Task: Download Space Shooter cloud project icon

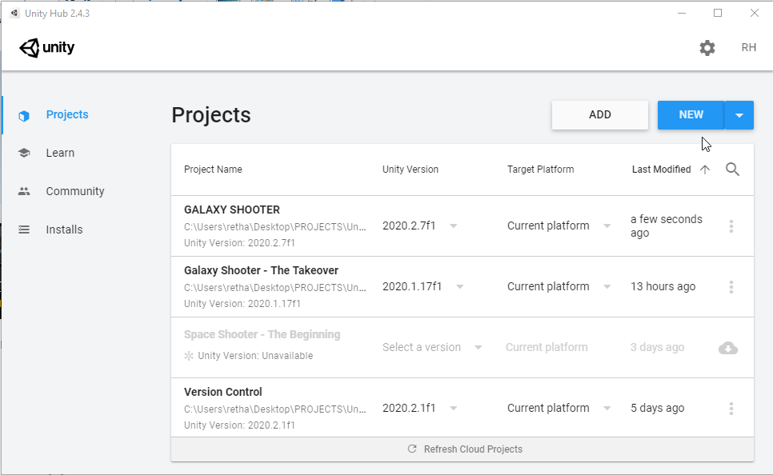Action: (728, 348)
